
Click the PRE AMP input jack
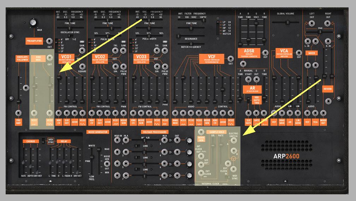tap(18, 113)
